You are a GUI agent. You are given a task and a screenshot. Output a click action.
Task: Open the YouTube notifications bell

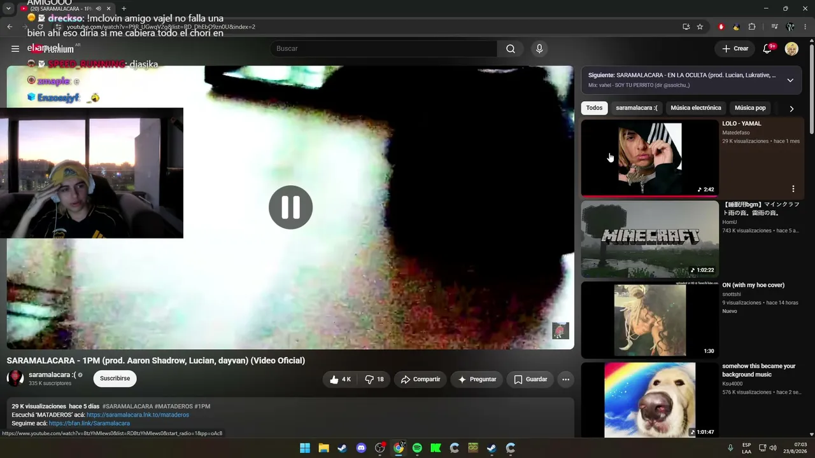[768, 49]
